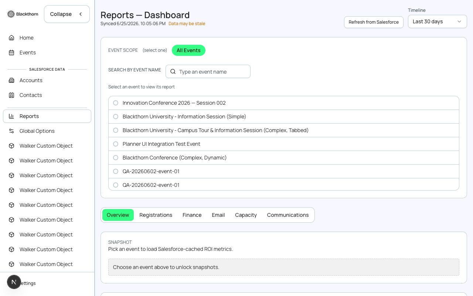Select Blackthorn University Information Session (Simple) radio

coord(116,117)
